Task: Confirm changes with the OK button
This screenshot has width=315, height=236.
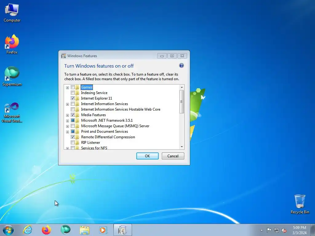Action: 147,156
